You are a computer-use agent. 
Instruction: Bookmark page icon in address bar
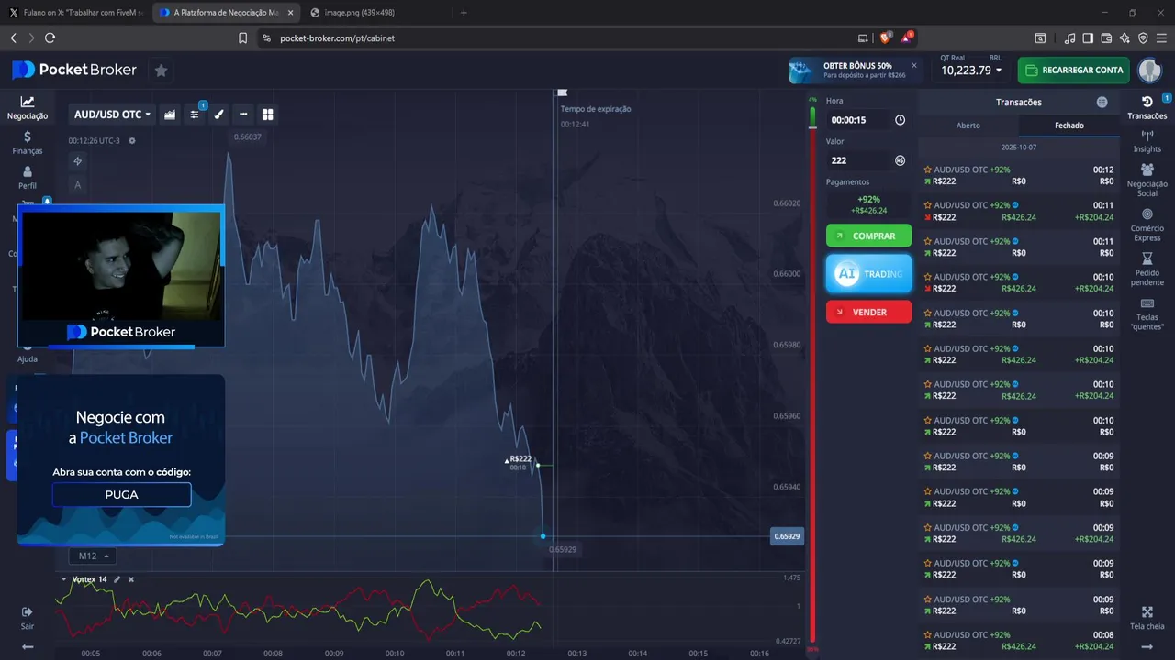(x=242, y=38)
